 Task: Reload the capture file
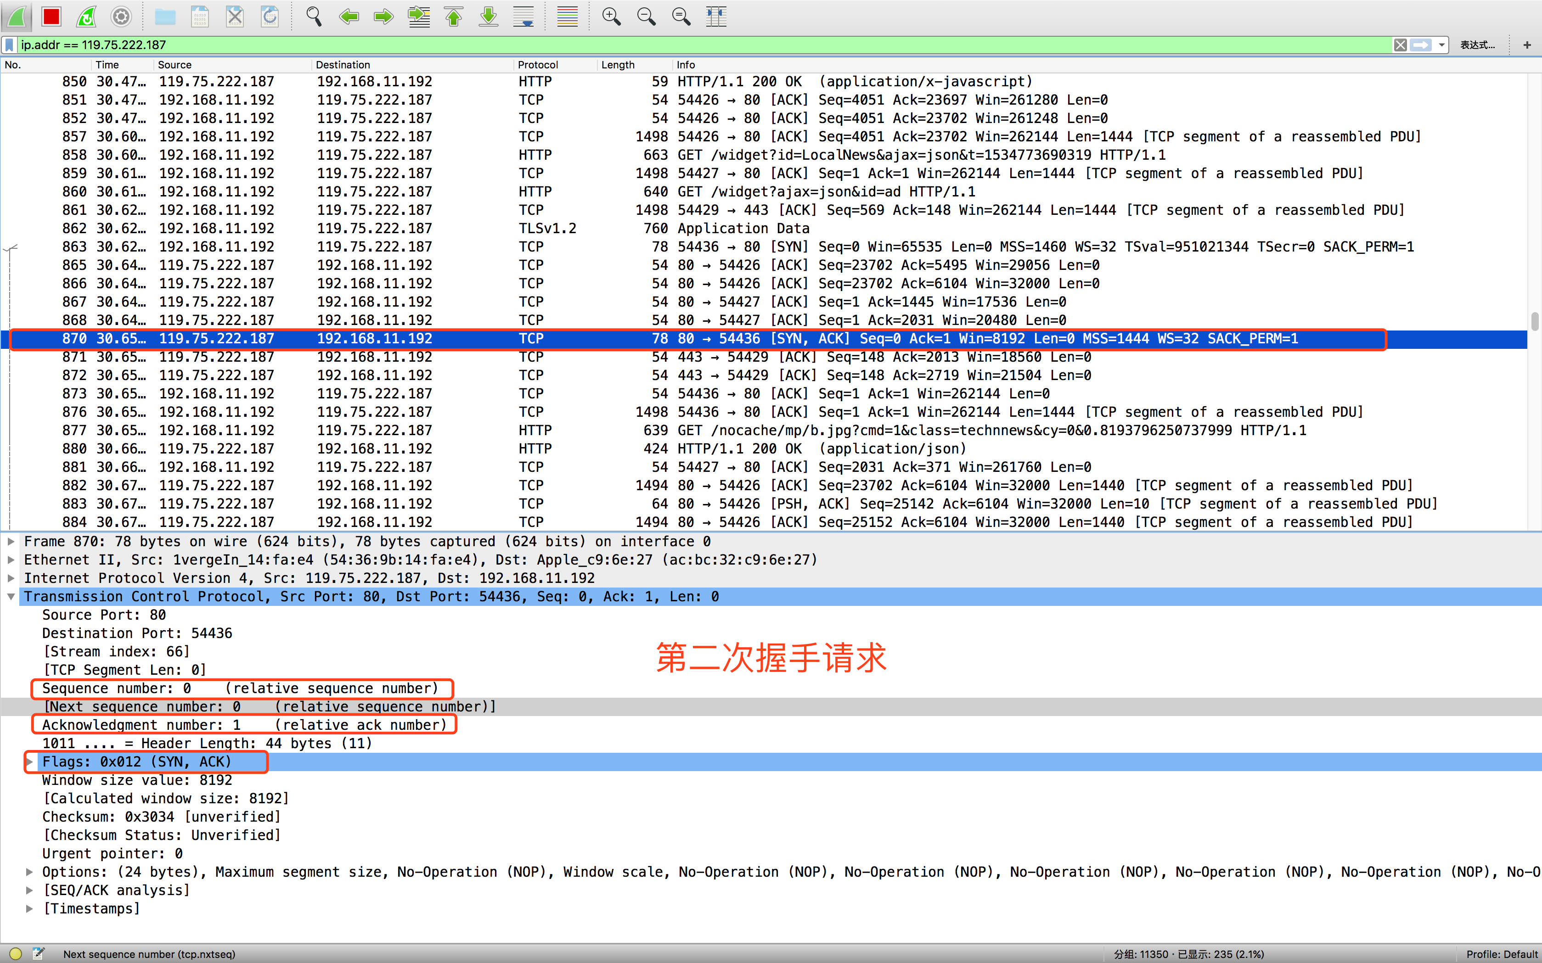click(x=270, y=17)
